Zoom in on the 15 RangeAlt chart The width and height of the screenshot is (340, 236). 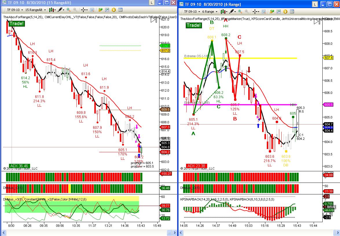(x=69, y=10)
